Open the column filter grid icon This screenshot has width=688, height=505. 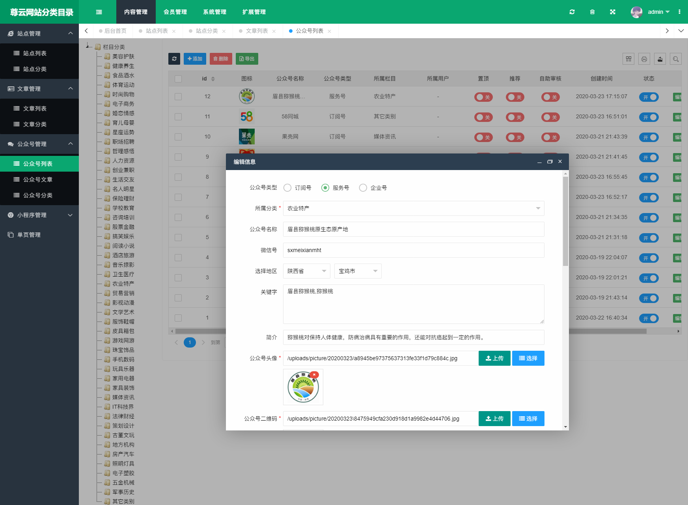click(x=628, y=59)
